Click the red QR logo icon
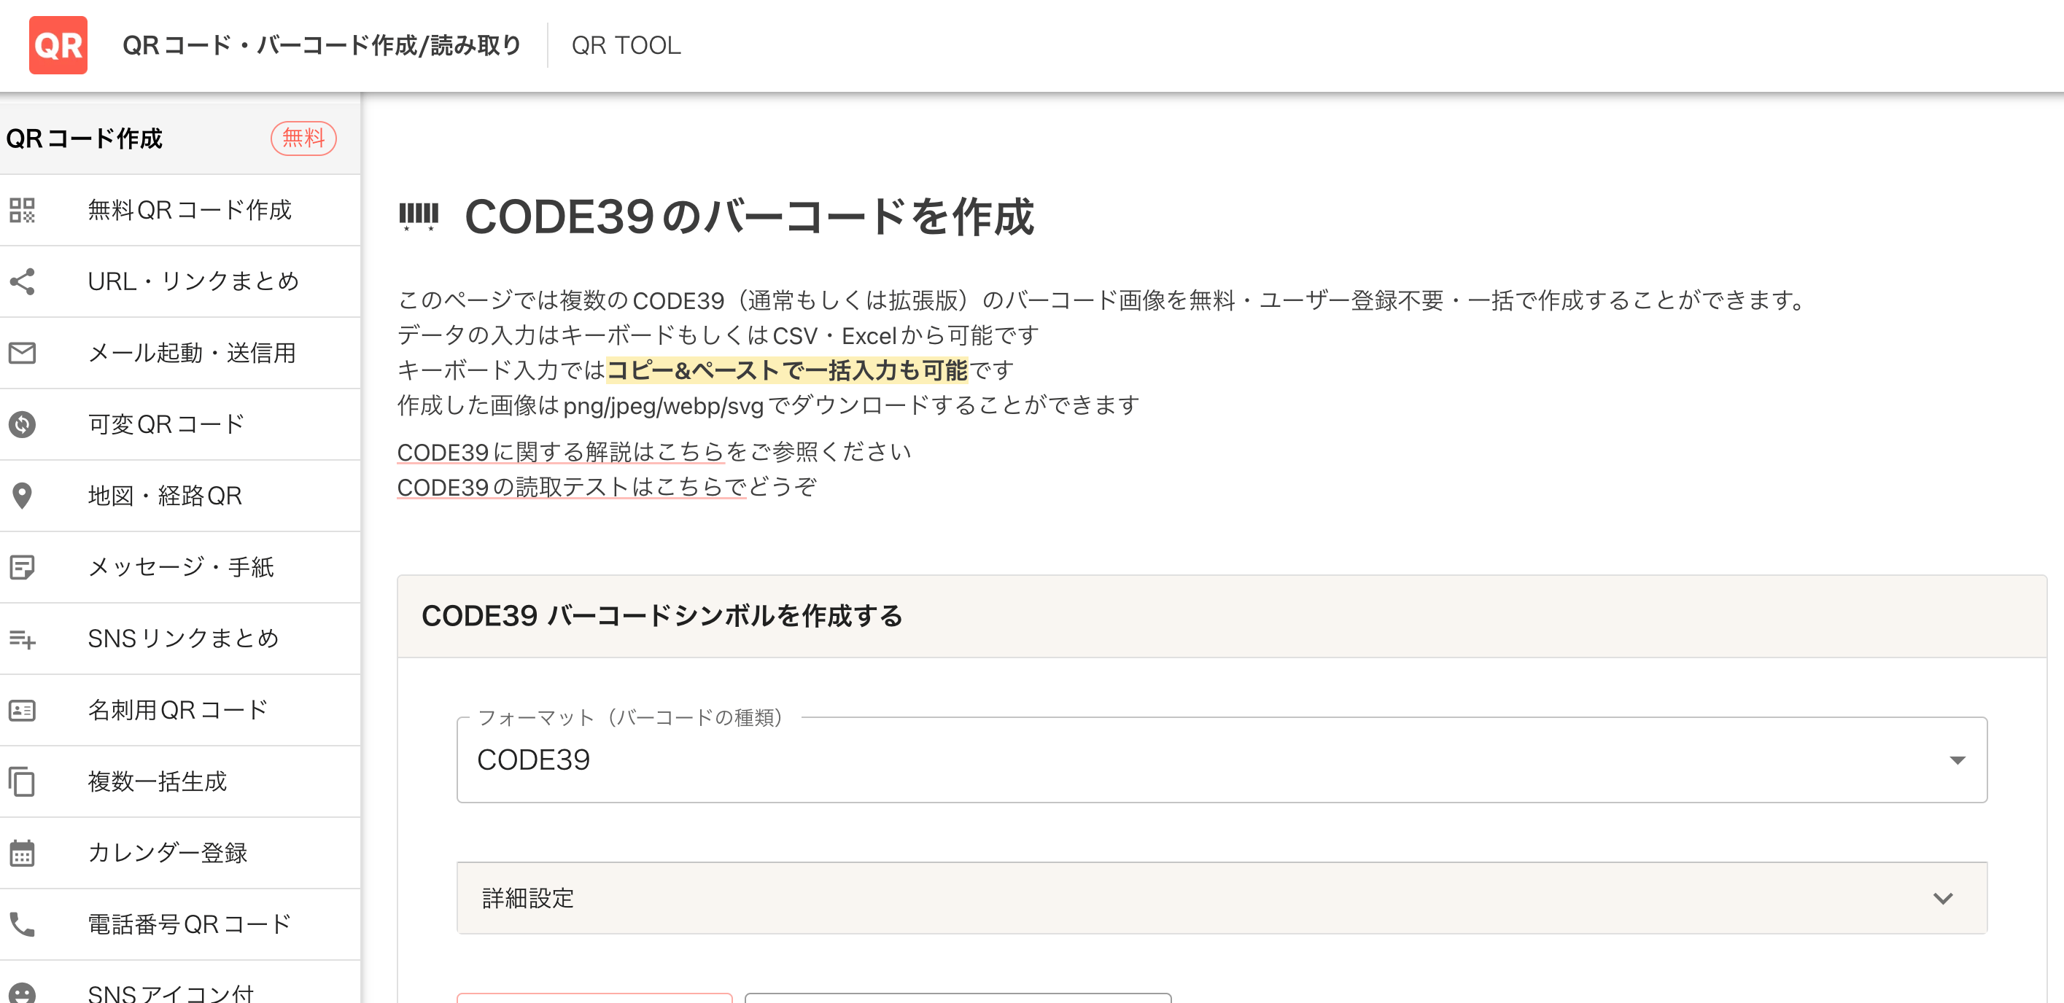Screen dimensions: 2064x1003 pos(58,46)
